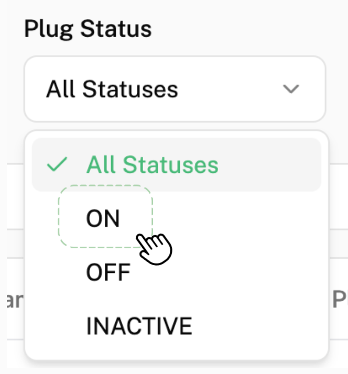Filter plugs by INACTIVE status
The height and width of the screenshot is (374, 348).
(139, 326)
